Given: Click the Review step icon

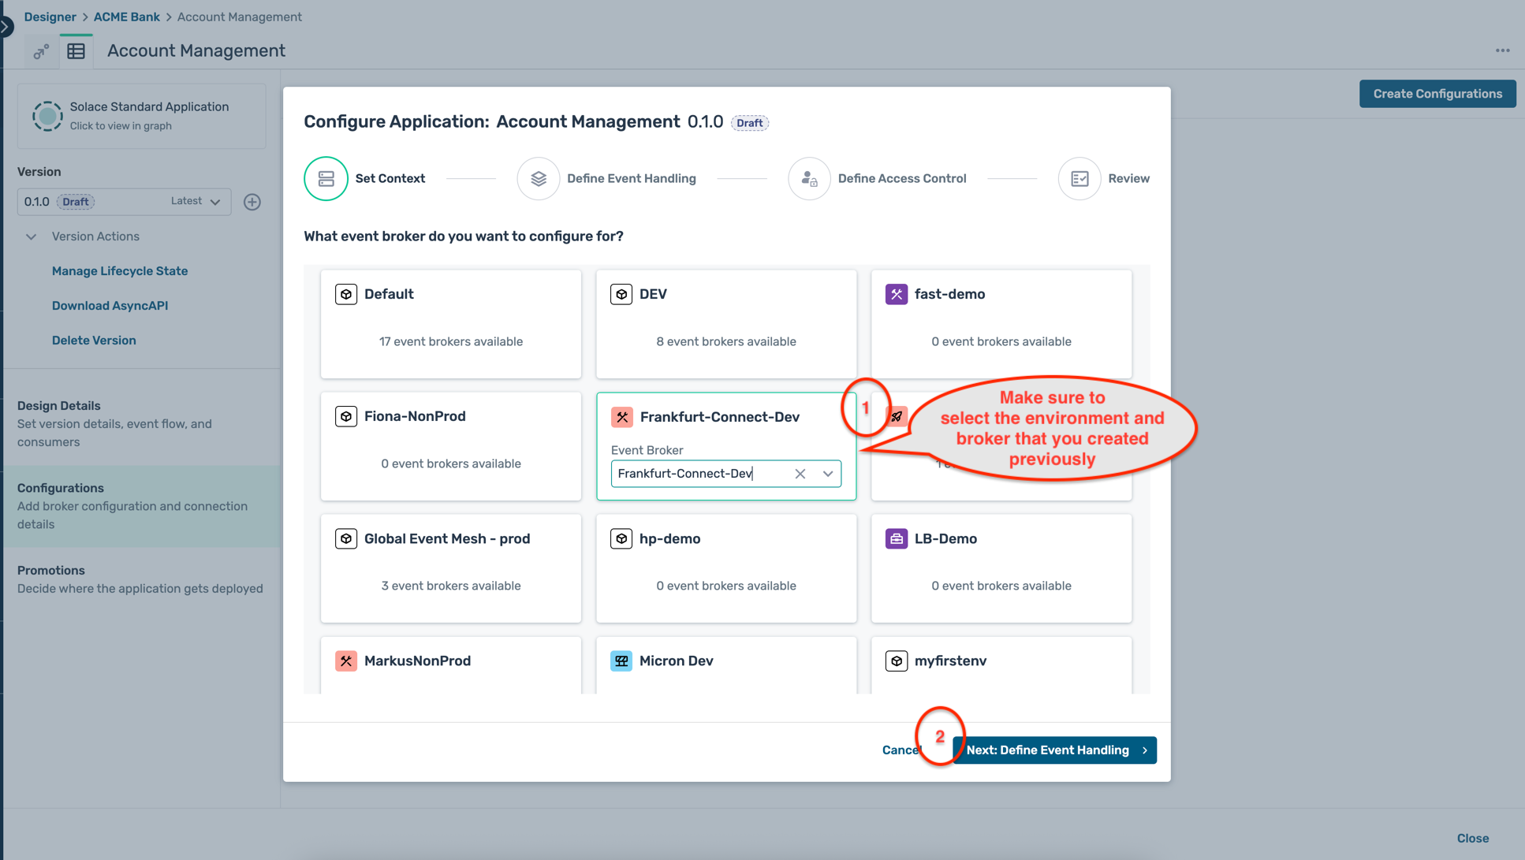Looking at the screenshot, I should coord(1079,179).
